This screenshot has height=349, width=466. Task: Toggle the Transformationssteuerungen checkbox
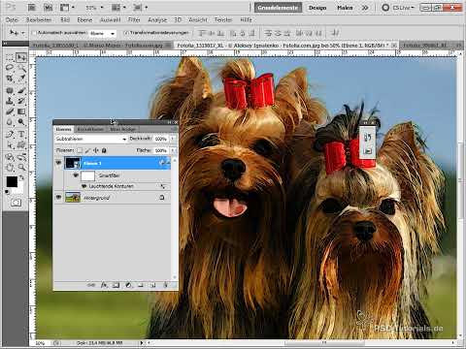pyautogui.click(x=126, y=33)
